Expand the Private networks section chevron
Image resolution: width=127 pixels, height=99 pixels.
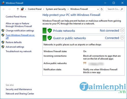tap(122, 30)
